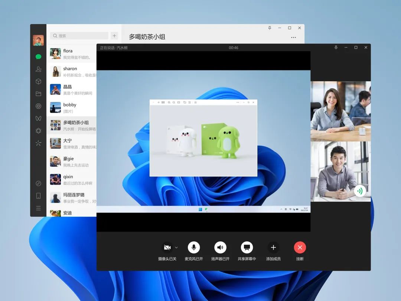
Task: Turn off the speaker (扬声器已开)
Action: tap(220, 247)
